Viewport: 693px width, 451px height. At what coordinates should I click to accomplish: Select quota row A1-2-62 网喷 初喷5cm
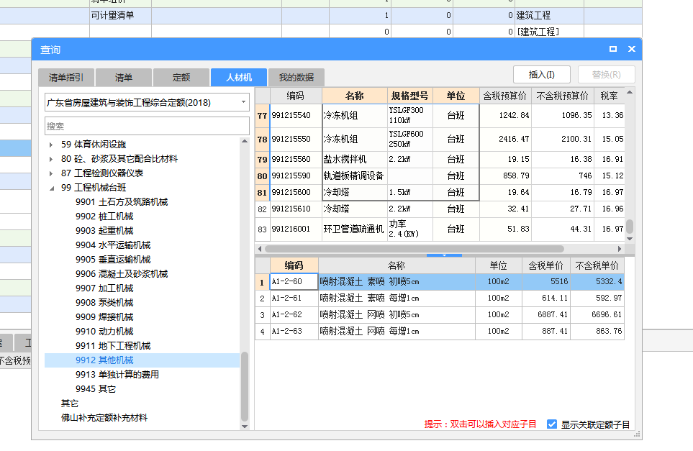(x=440, y=314)
